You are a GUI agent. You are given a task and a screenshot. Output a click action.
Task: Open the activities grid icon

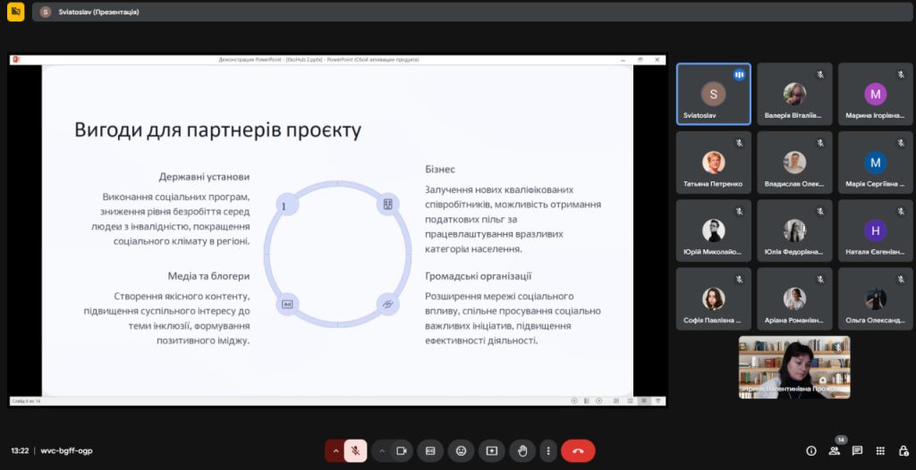click(880, 451)
